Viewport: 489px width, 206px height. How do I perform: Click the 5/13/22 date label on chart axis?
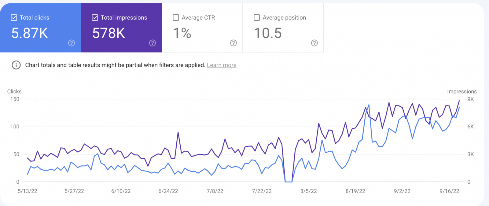[x=28, y=191]
